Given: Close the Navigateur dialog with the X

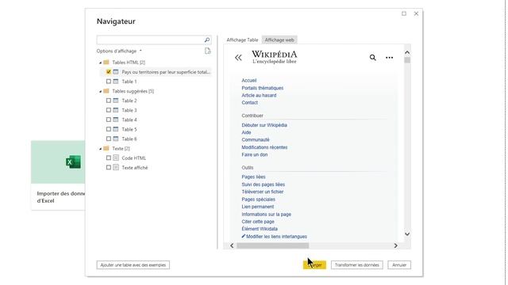Looking at the screenshot, I should click(x=416, y=13).
